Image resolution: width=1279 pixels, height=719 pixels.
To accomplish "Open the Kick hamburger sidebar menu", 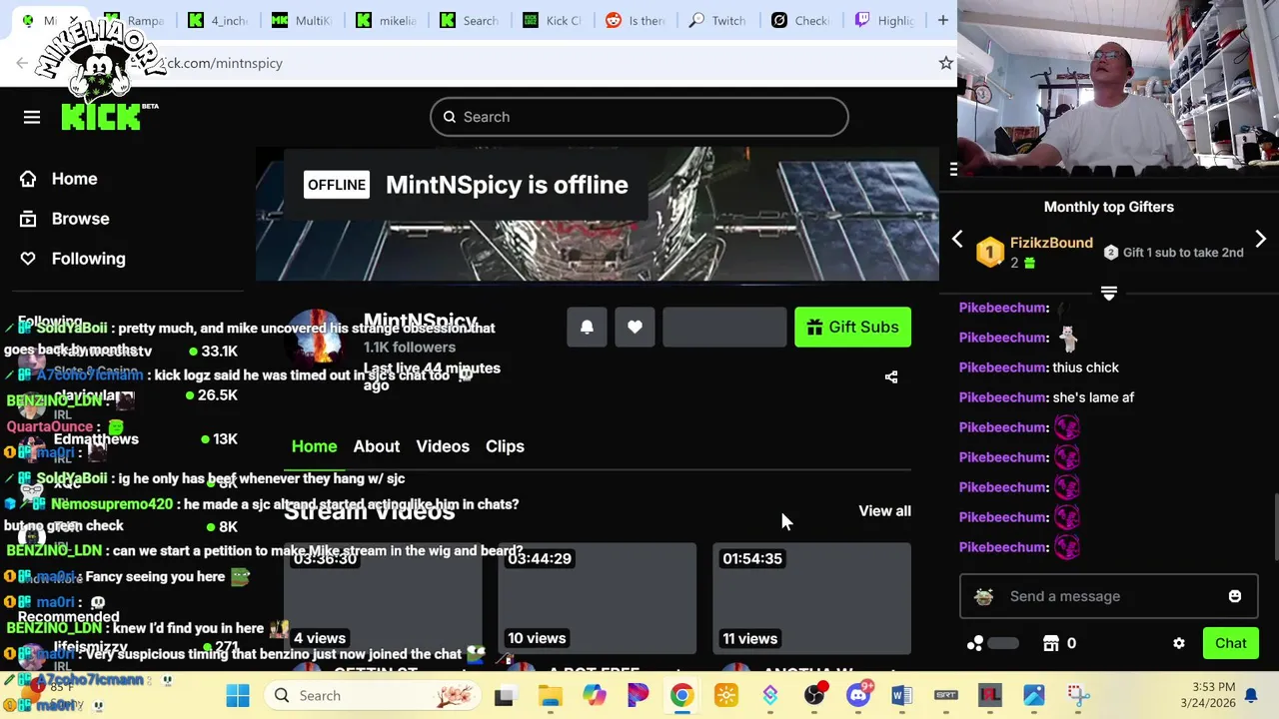I will pos(32,117).
